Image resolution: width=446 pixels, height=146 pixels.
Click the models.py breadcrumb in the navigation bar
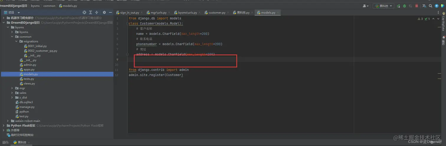click(67, 6)
